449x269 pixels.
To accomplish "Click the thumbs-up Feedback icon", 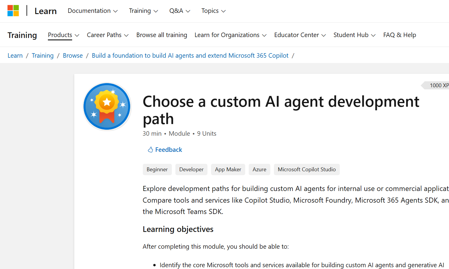I will coord(150,150).
